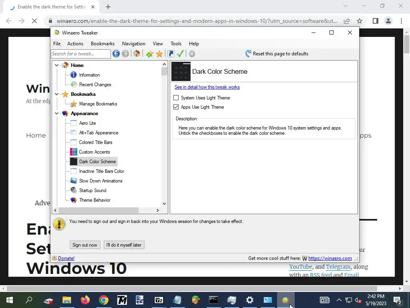The height and width of the screenshot is (308, 410).
Task: Stop loading the Chrome page
Action: (34, 21)
